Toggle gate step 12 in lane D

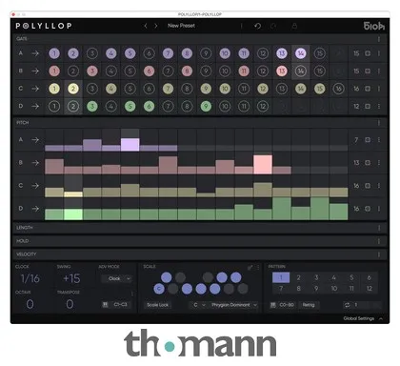coord(263,106)
